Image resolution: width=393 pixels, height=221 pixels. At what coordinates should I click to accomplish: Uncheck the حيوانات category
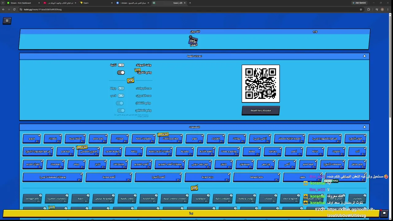click(x=237, y=139)
